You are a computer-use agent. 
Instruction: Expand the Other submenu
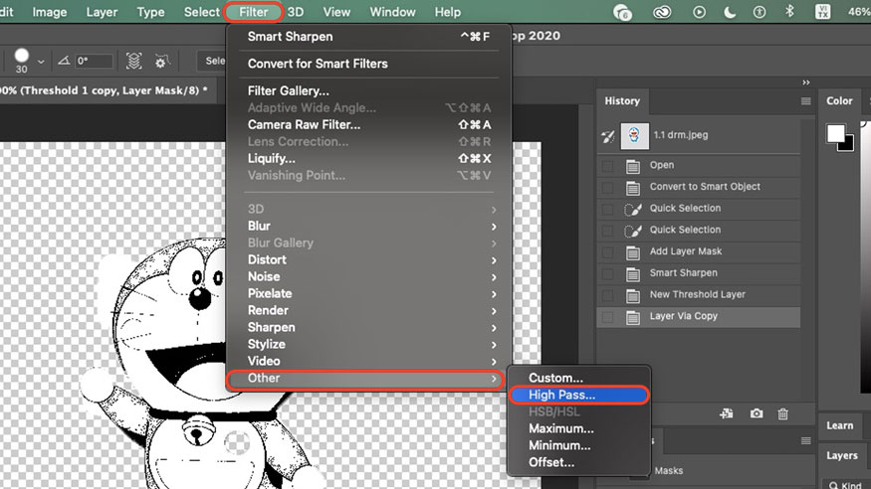click(x=365, y=379)
